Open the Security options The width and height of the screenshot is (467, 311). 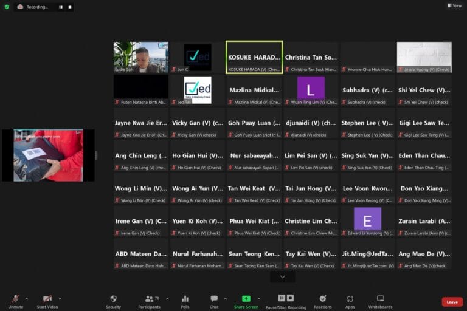[113, 301]
